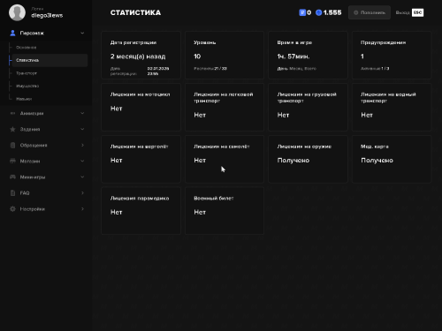The height and width of the screenshot is (331, 442).
Task: Click the Лицензия на водный транспорт card
Action: coord(392,107)
